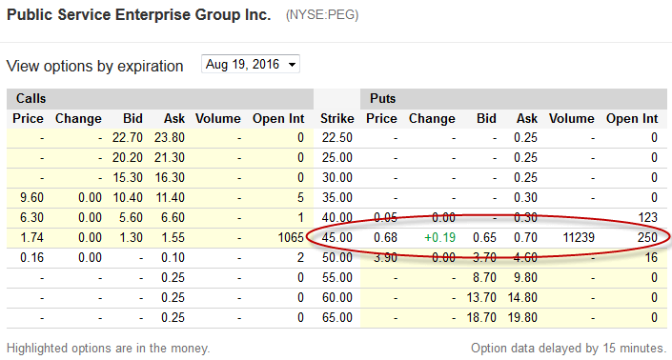672x360 pixels.
Task: Click call bid 10.40
Action: pyautogui.click(x=128, y=198)
